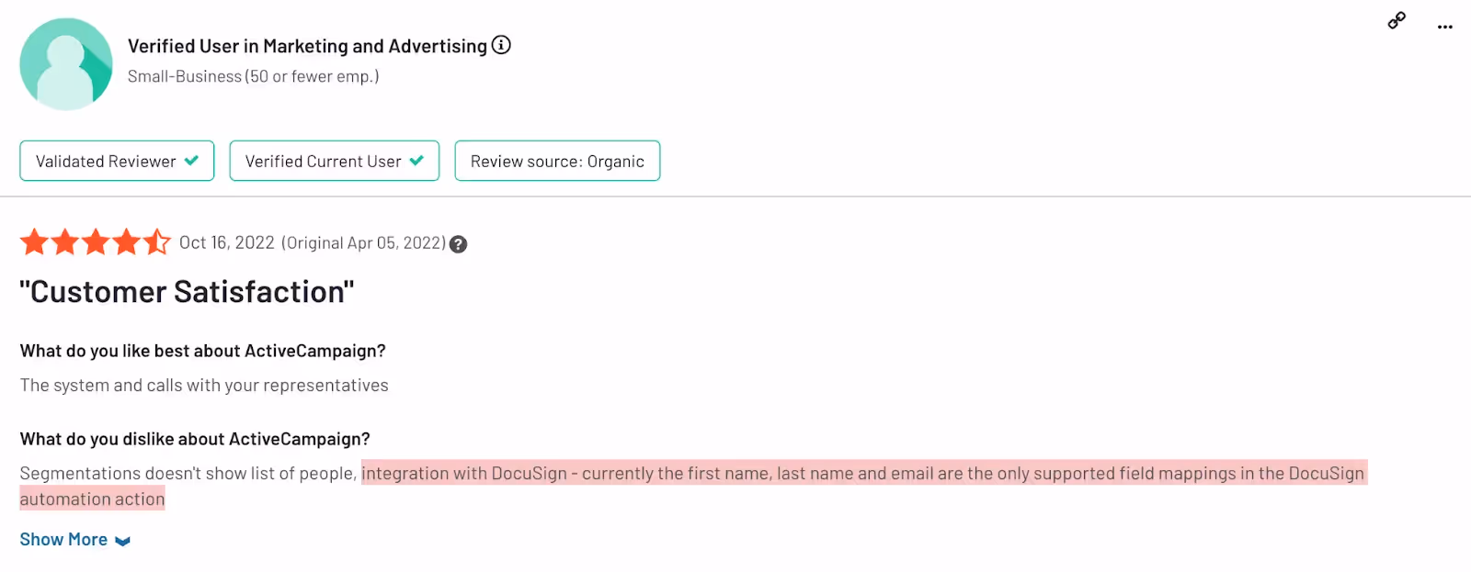Click the Validated Reviewer badge
Image resolution: width=1471 pixels, height=572 pixels.
(117, 161)
